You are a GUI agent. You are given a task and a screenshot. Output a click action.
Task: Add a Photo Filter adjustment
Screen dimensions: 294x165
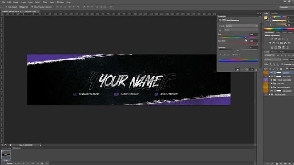coord(282,43)
